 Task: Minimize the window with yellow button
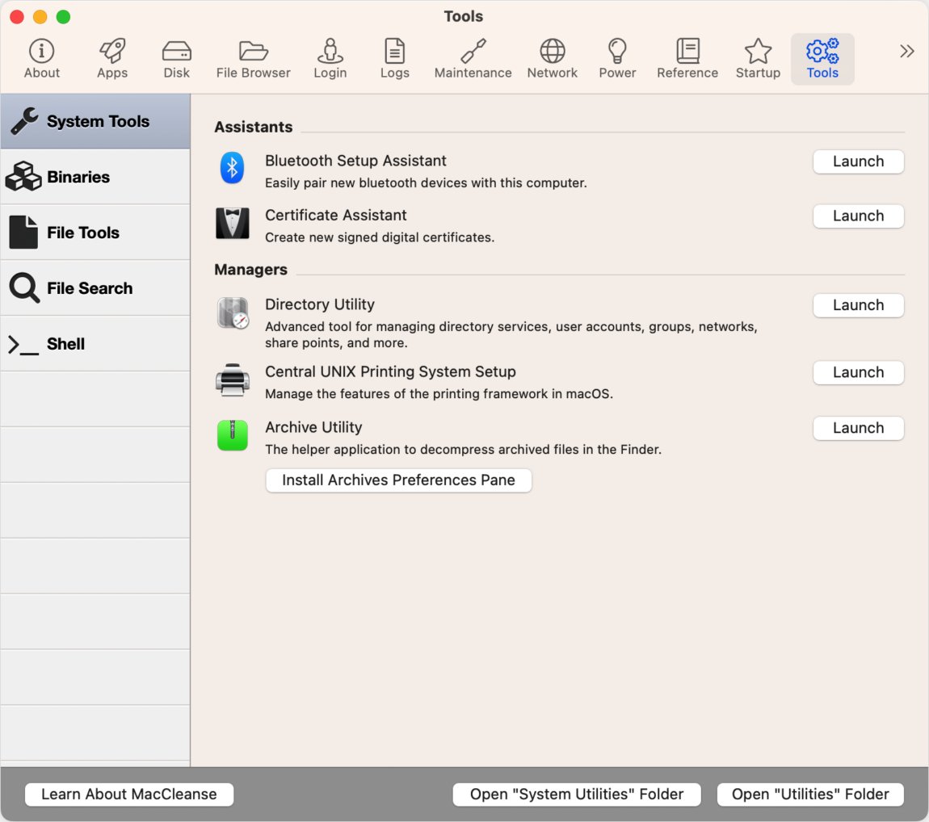coord(40,17)
